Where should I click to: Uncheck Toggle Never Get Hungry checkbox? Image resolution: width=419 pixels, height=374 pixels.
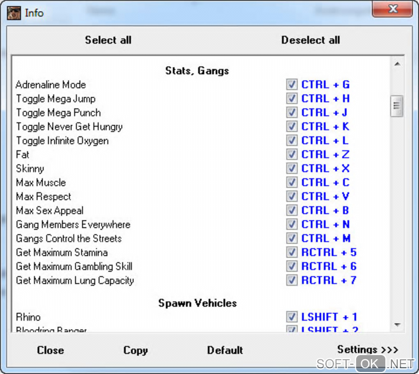click(292, 127)
